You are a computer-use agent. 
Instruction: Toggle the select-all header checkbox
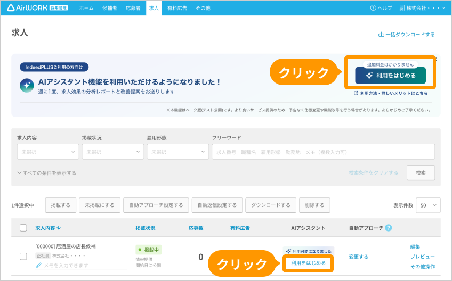23,228
